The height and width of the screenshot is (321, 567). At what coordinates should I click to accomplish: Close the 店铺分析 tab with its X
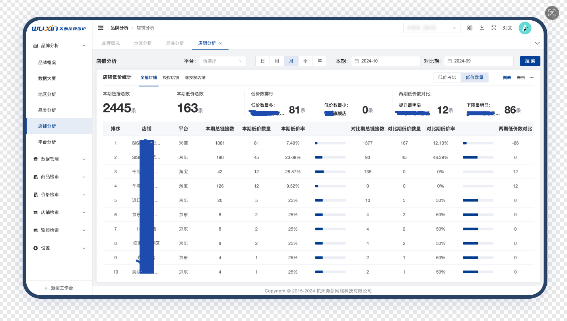(221, 43)
